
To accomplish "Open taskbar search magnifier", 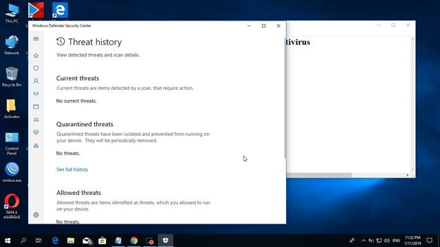I will (23, 241).
